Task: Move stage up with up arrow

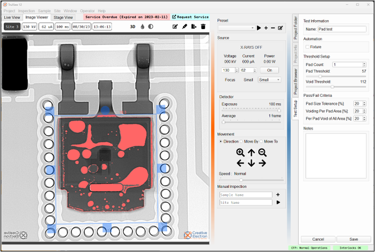Action: (x=251, y=152)
